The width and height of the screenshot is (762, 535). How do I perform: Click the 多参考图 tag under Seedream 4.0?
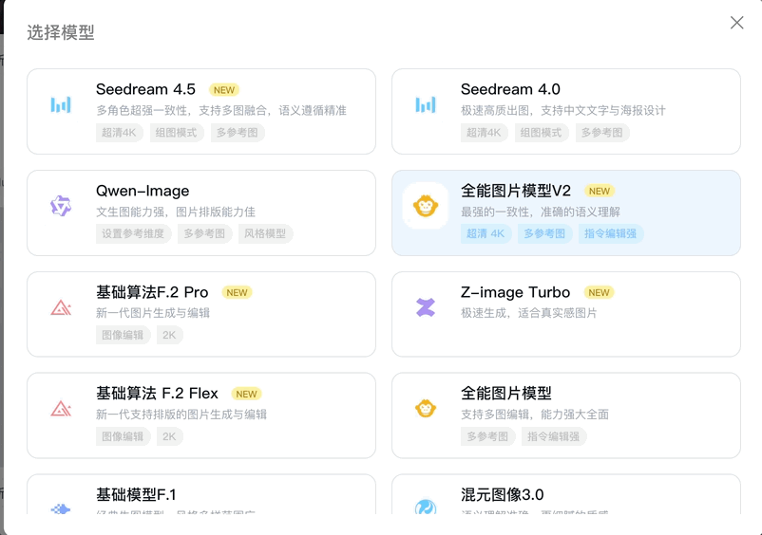click(602, 133)
